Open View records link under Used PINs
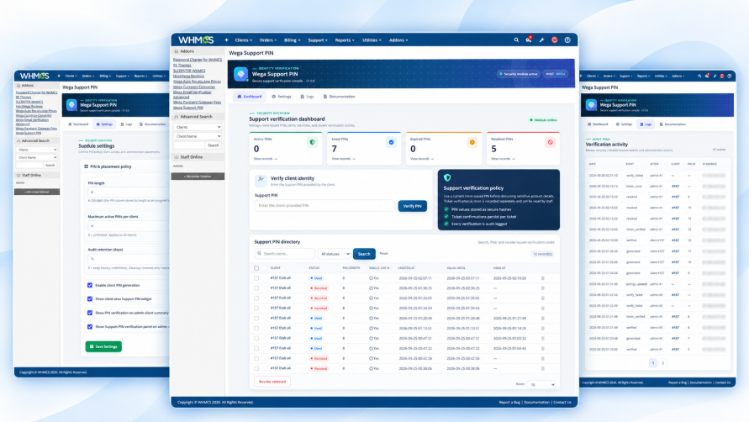The height and width of the screenshot is (422, 749). pyautogui.click(x=343, y=159)
